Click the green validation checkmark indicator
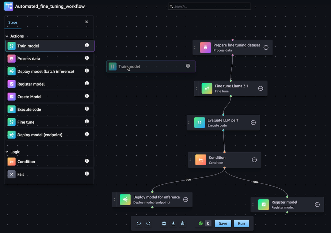Viewport: 331px width, 233px height. click(x=200, y=223)
